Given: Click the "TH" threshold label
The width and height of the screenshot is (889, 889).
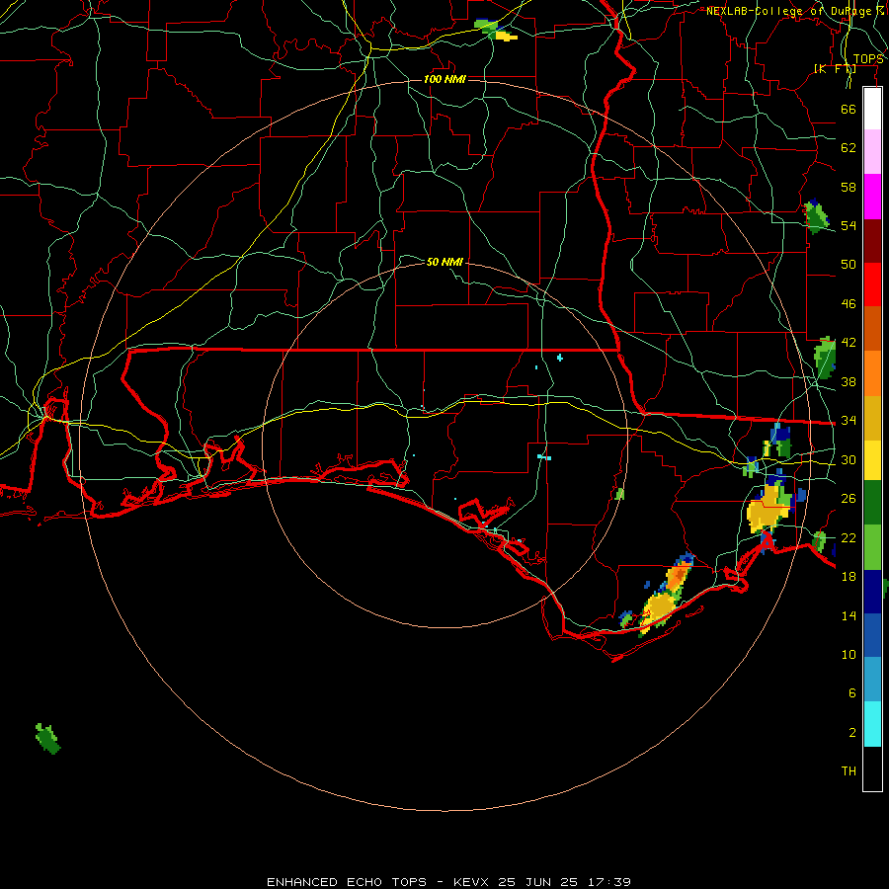Looking at the screenshot, I should point(849,771).
